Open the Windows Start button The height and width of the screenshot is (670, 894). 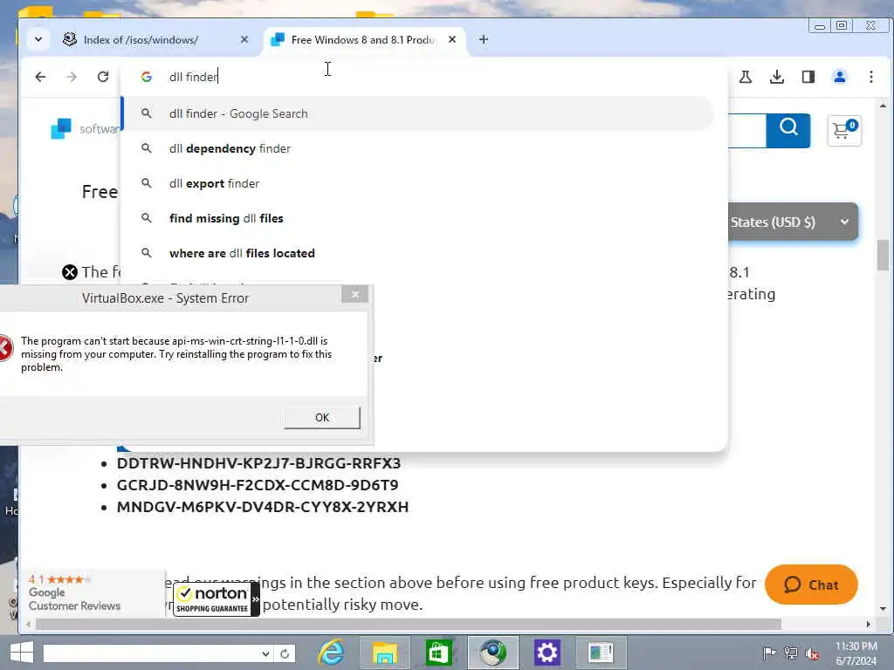[x=22, y=653]
